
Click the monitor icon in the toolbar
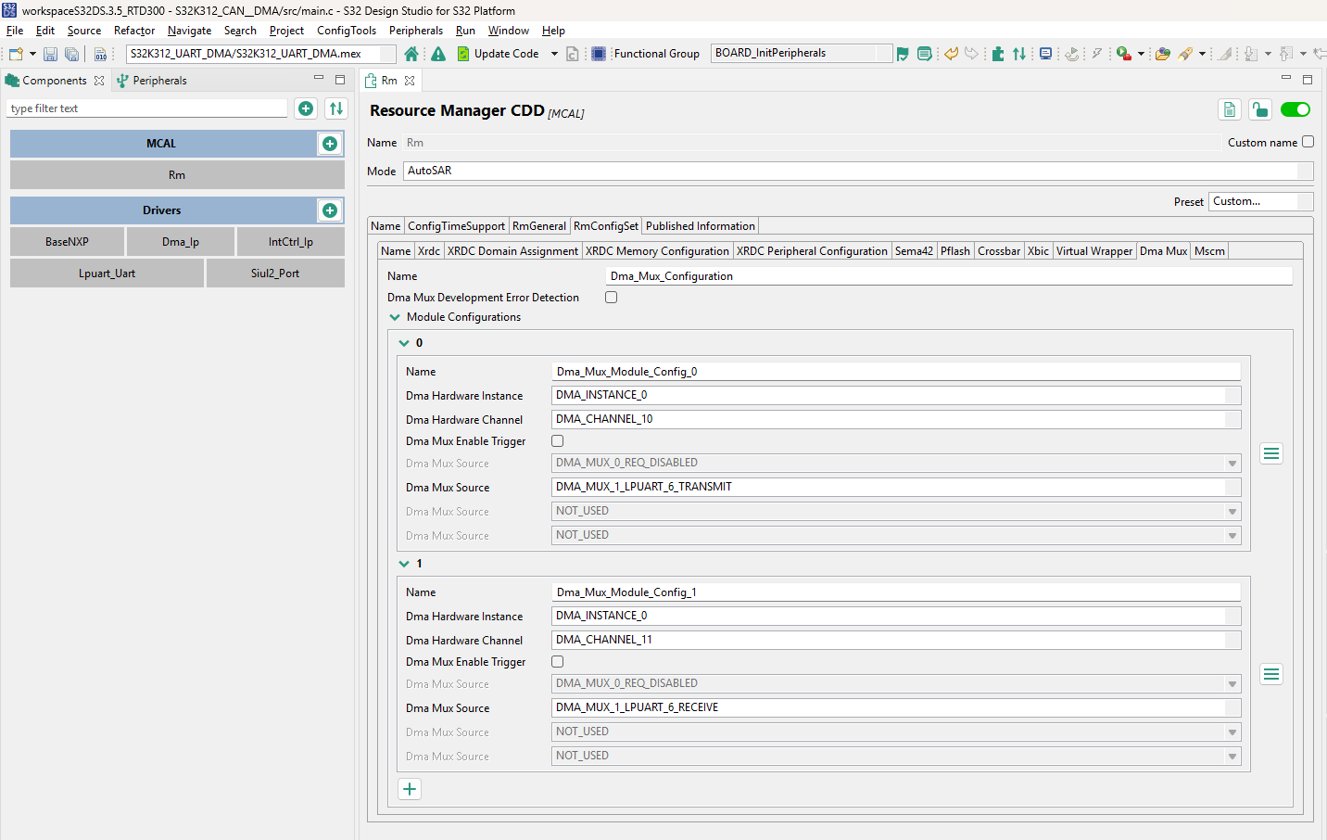coord(1045,54)
